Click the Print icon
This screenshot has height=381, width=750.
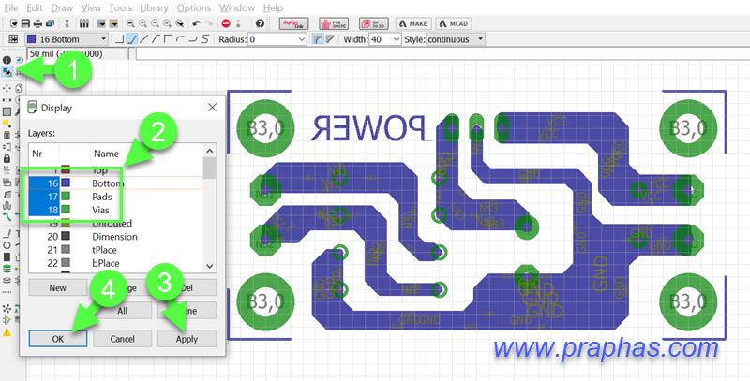[x=37, y=23]
